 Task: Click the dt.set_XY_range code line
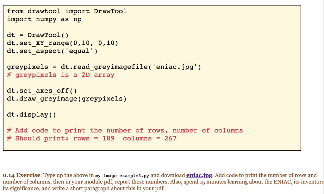click(62, 43)
